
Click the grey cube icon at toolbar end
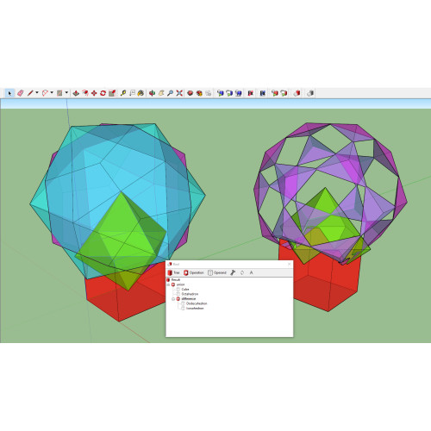[x=309, y=93]
